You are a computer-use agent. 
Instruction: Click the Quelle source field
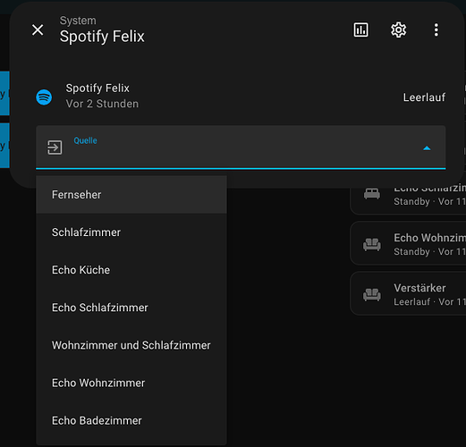(x=241, y=148)
